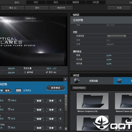The width and height of the screenshot is (132, 132).
Task: Click the 清除所有 button
Action: [x=61, y=8]
